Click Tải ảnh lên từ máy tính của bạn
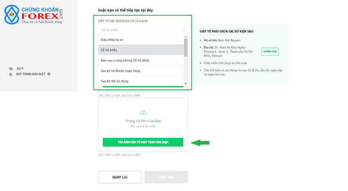The image size is (348, 191). (x=143, y=142)
